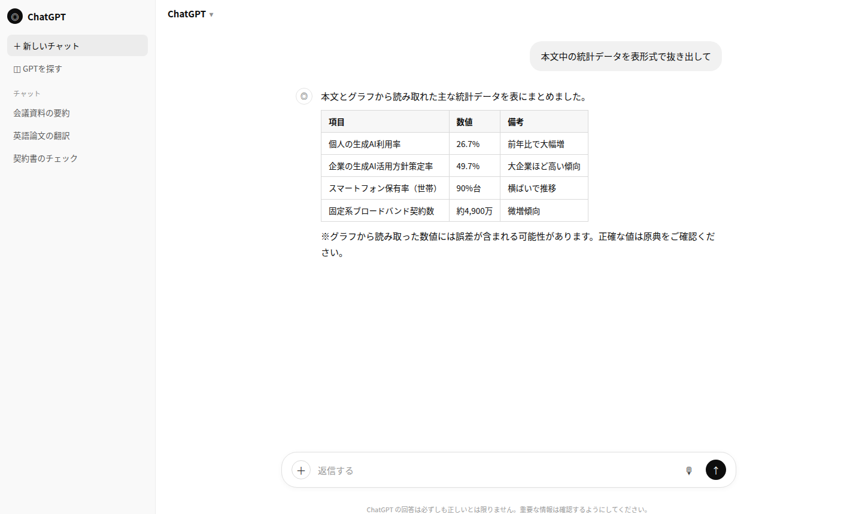The width and height of the screenshot is (862, 514).
Task: Open the 契約書のチェック chat
Action: click(x=77, y=158)
